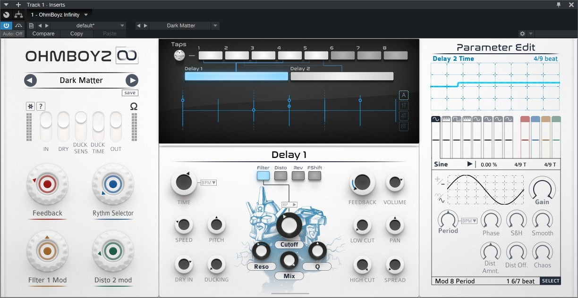Toggle the Filter effect button
Screen dimensions: 578x298
pos(263,176)
